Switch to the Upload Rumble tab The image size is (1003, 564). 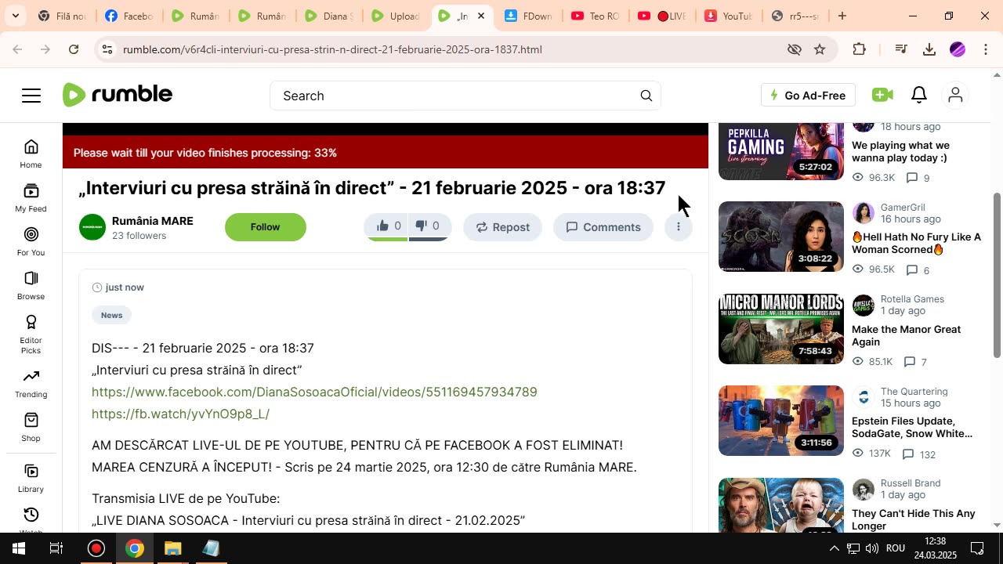396,16
